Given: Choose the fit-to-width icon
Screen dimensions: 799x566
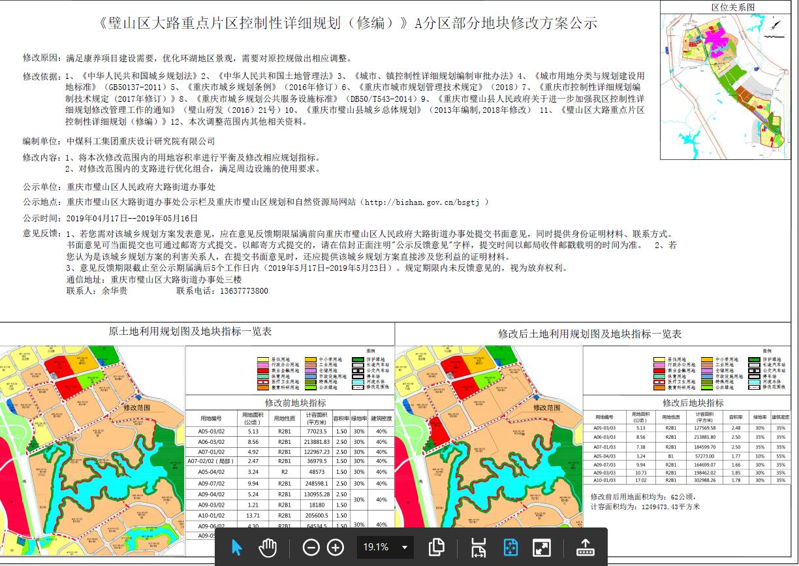Looking at the screenshot, I should pyautogui.click(x=478, y=547).
